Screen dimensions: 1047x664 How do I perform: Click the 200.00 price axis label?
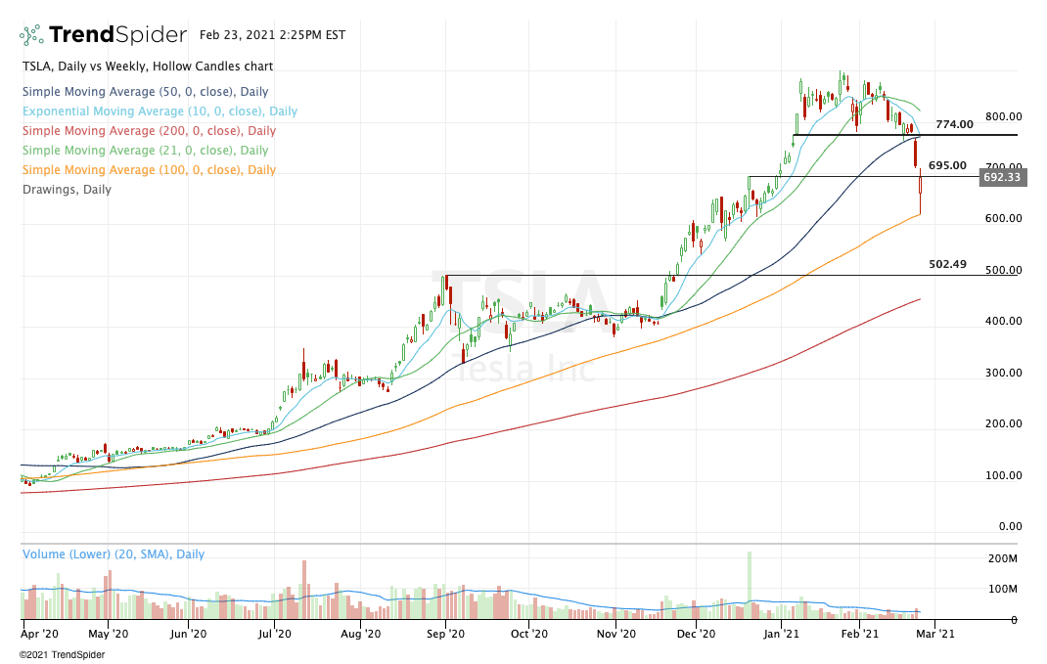click(x=1004, y=423)
